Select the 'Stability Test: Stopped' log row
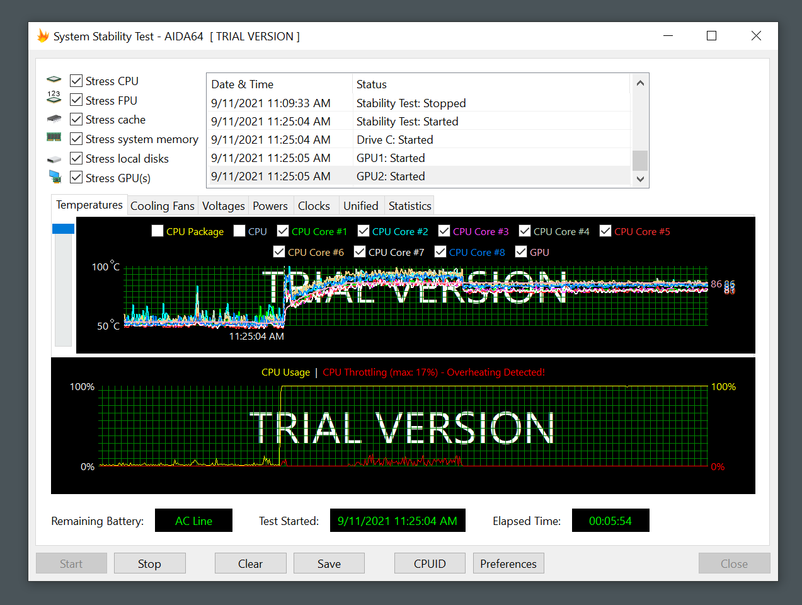The height and width of the screenshot is (605, 802). click(x=419, y=103)
